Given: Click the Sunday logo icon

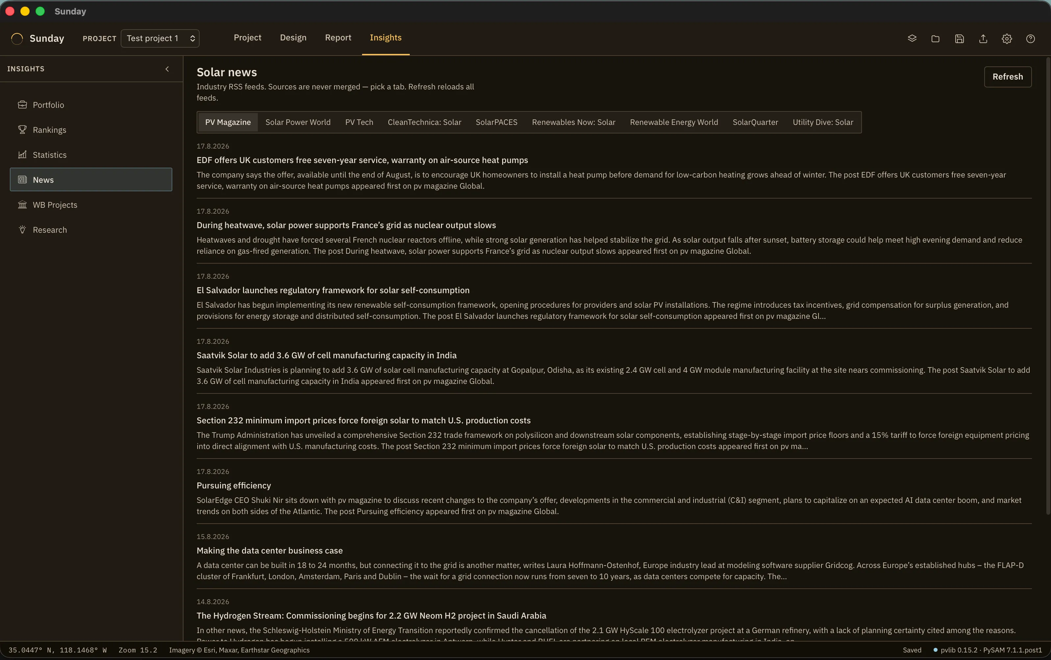Looking at the screenshot, I should (17, 38).
